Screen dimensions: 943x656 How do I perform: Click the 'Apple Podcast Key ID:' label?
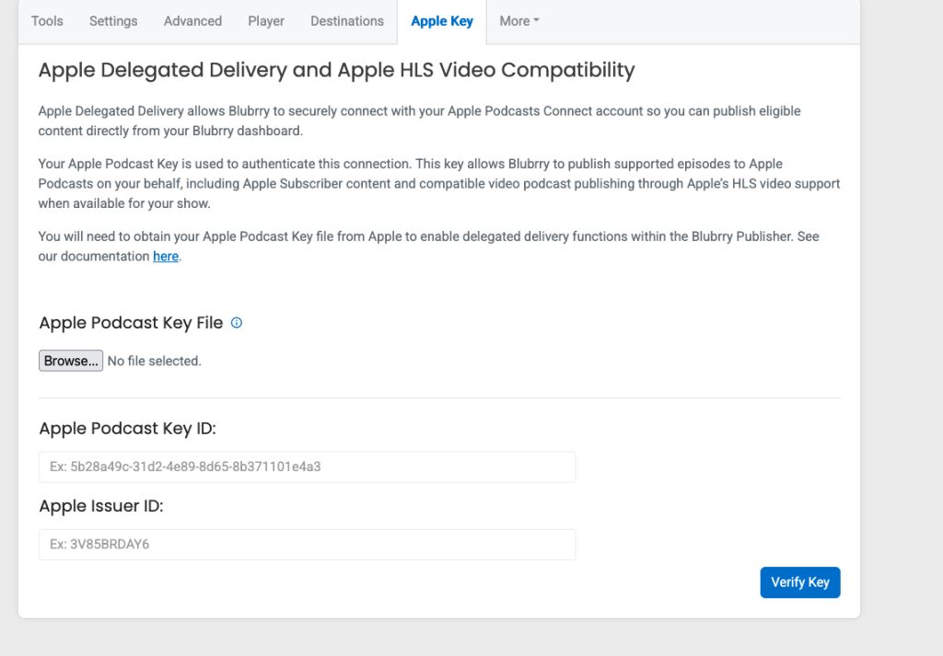[127, 429]
